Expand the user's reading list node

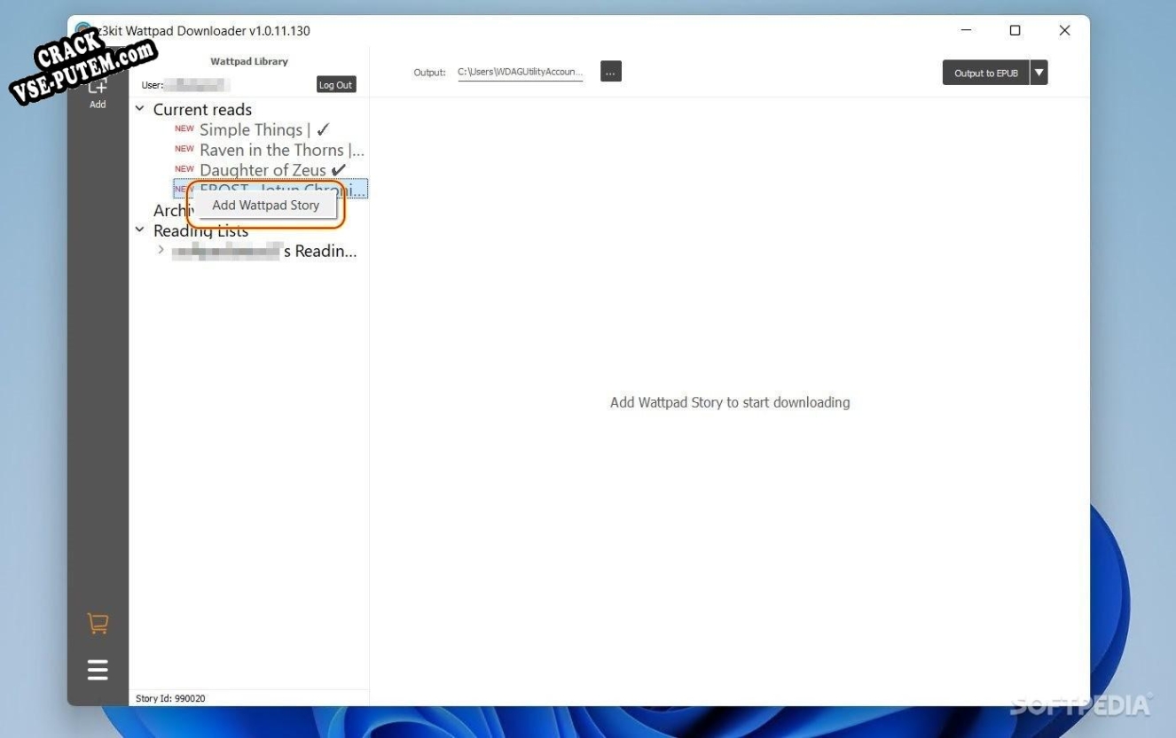click(161, 251)
